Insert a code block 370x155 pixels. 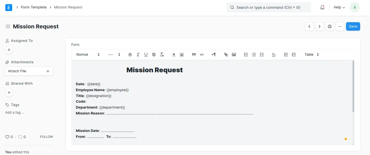pyautogui.click(x=201, y=55)
